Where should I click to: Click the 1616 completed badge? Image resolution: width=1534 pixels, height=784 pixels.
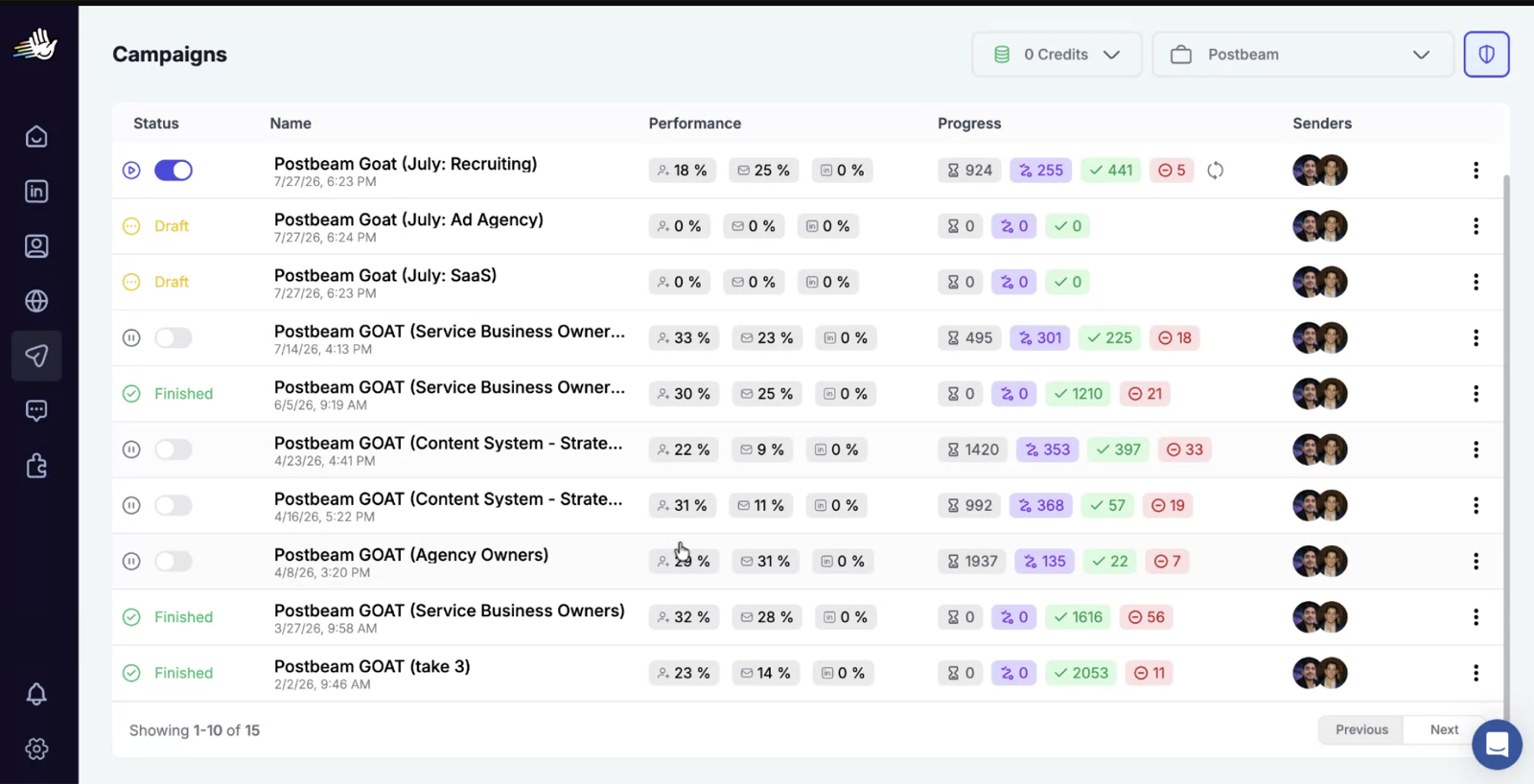(x=1078, y=617)
